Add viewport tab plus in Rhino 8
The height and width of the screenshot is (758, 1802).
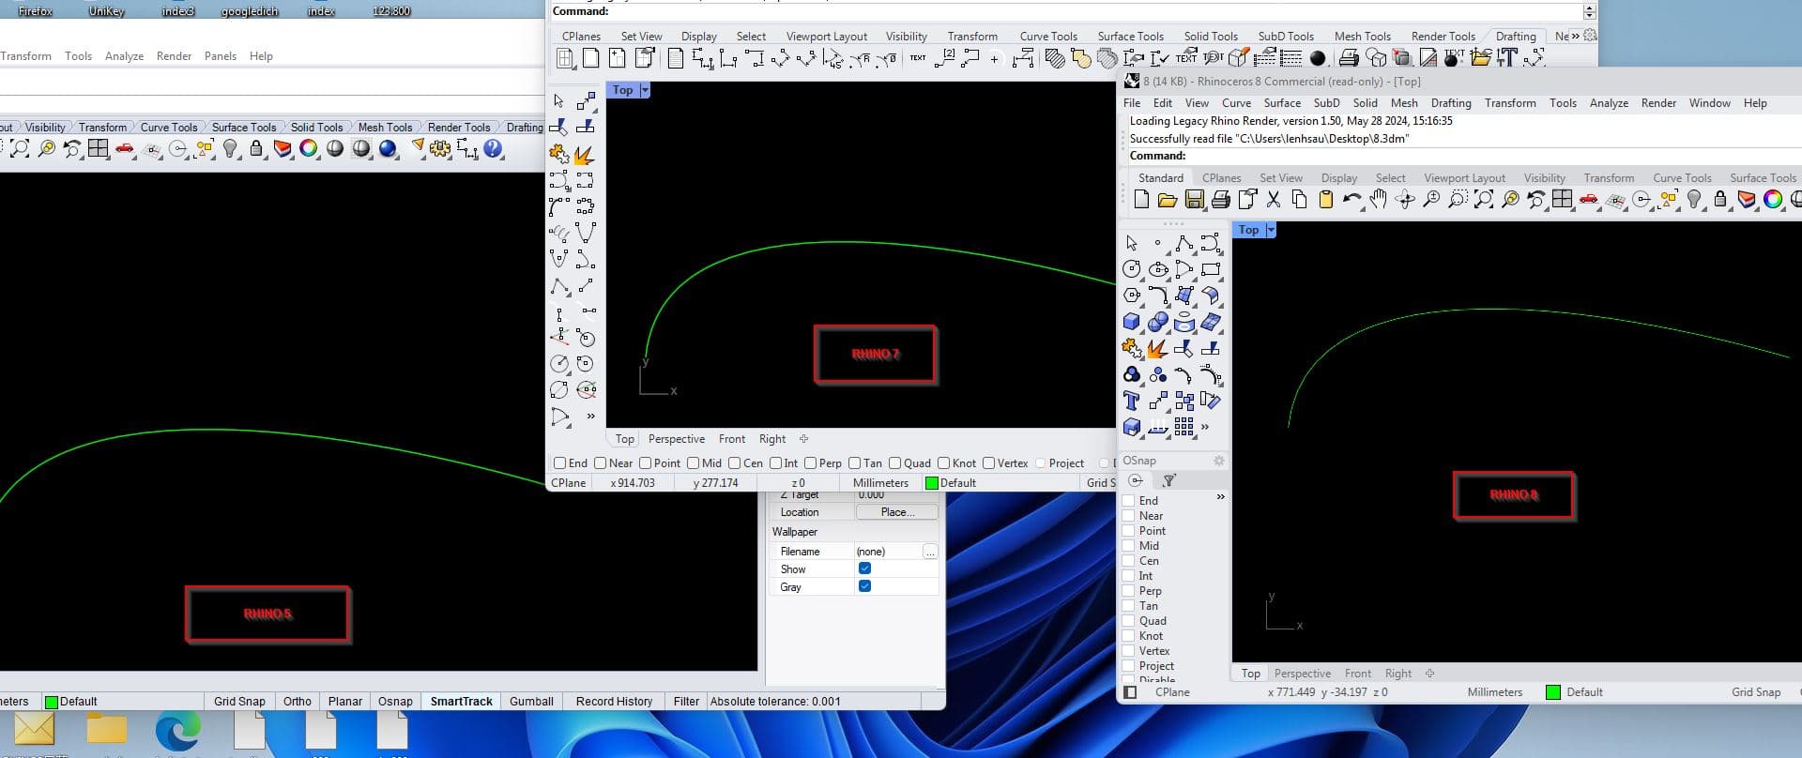pyautogui.click(x=1429, y=674)
